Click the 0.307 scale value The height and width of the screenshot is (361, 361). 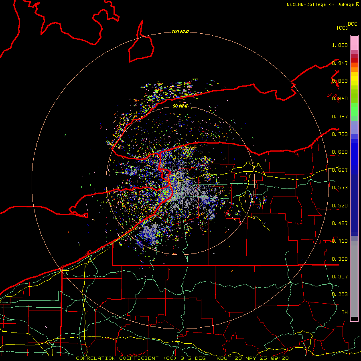click(x=340, y=277)
